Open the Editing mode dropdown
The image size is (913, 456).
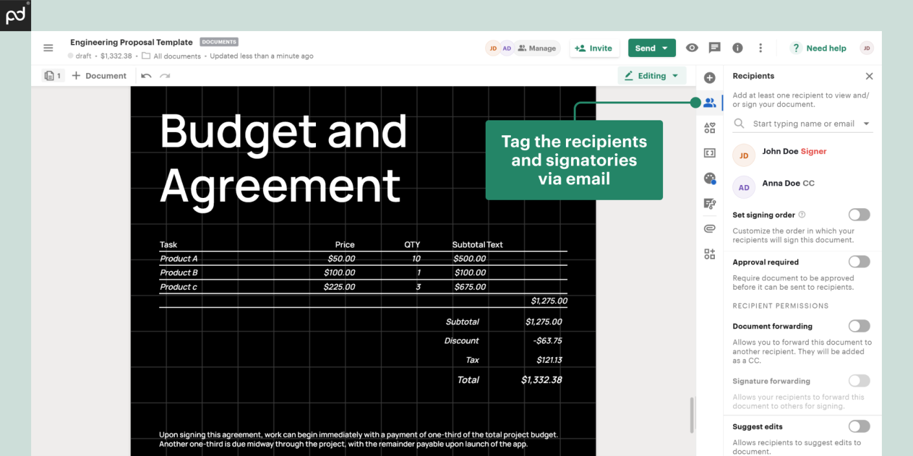tap(651, 76)
